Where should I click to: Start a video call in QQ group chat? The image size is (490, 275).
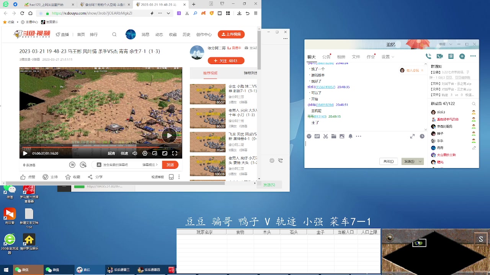click(x=440, y=56)
